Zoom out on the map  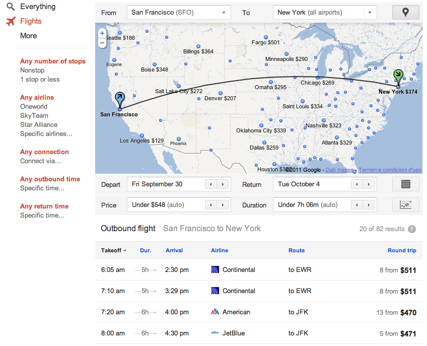click(x=102, y=43)
